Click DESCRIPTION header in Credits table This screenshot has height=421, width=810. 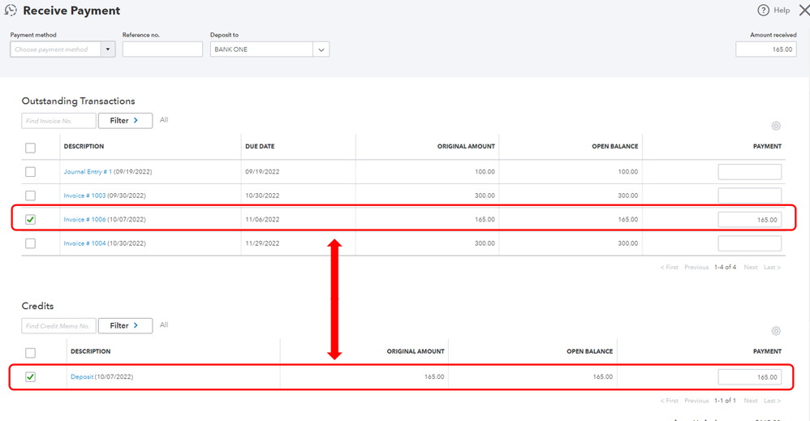[90, 351]
